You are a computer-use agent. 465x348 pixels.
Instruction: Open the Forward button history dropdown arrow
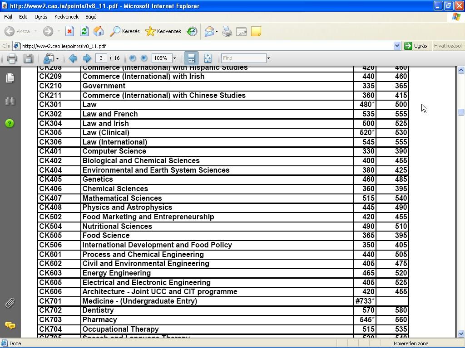tap(59, 31)
